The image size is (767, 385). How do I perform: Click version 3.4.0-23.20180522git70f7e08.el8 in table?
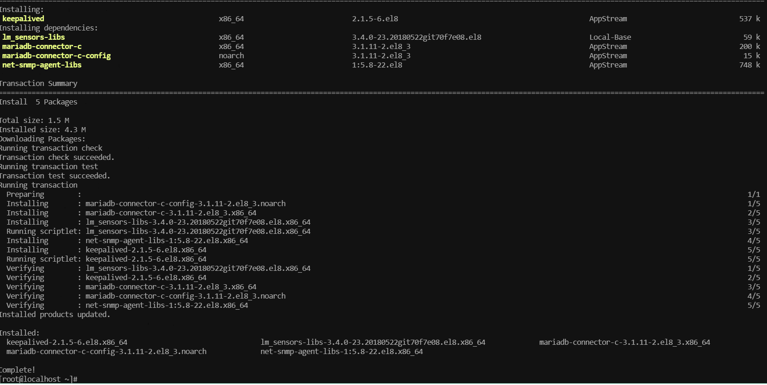click(x=416, y=37)
